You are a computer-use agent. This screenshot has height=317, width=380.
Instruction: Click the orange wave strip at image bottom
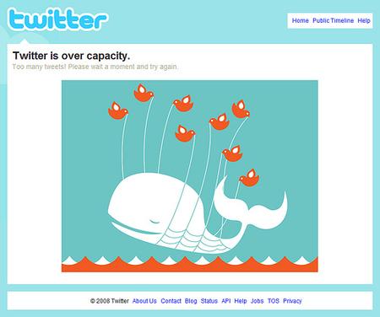click(x=190, y=266)
